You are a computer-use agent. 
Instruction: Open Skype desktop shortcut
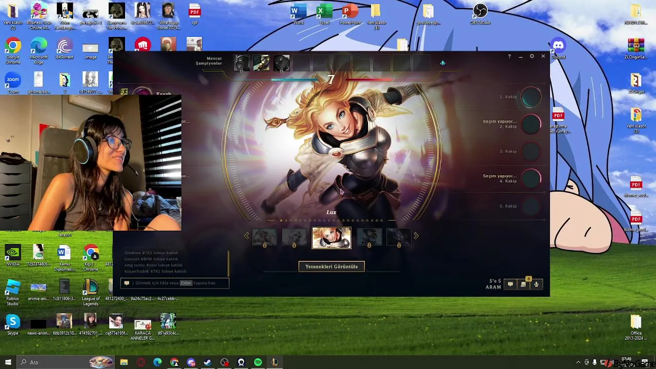click(13, 325)
